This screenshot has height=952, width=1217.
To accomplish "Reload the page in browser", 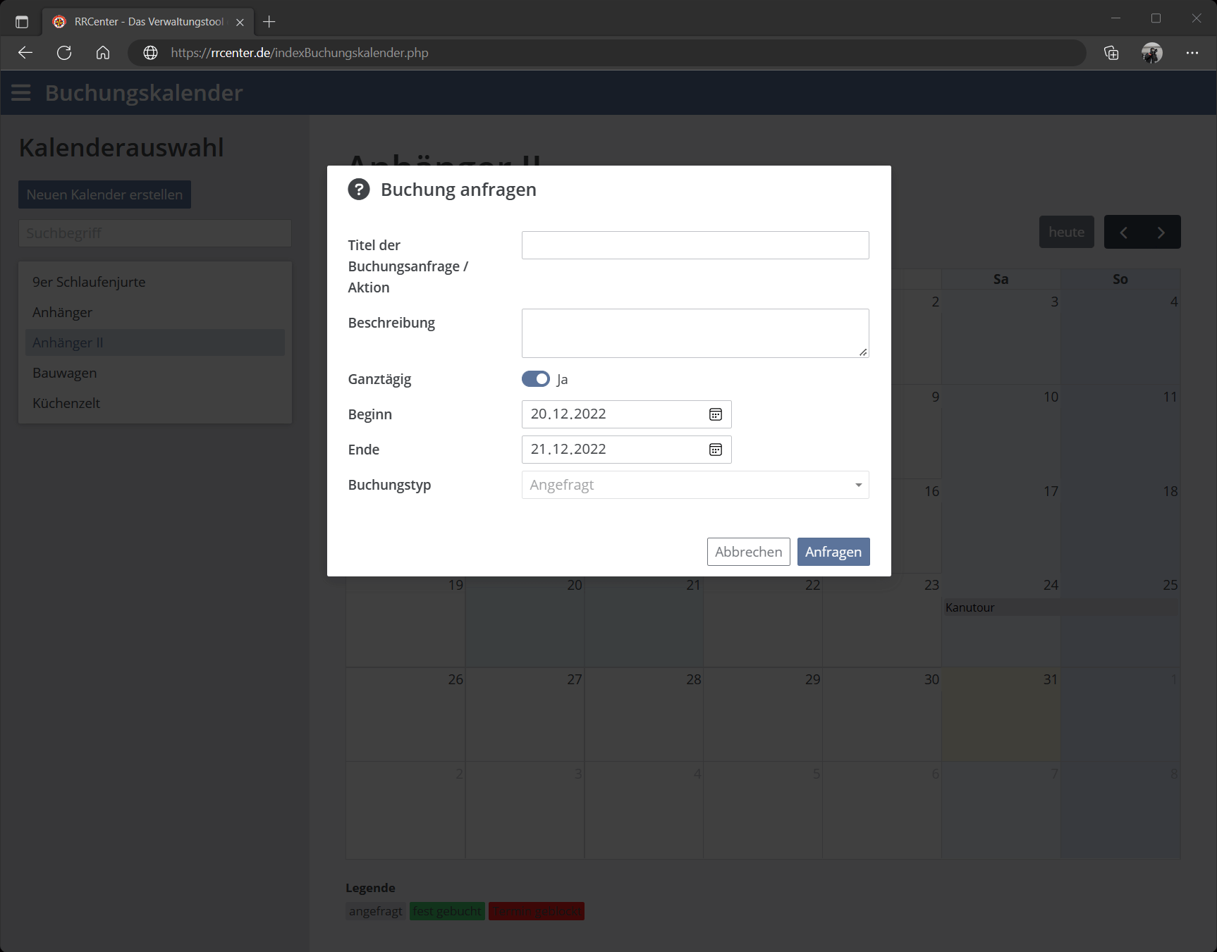I will (64, 53).
